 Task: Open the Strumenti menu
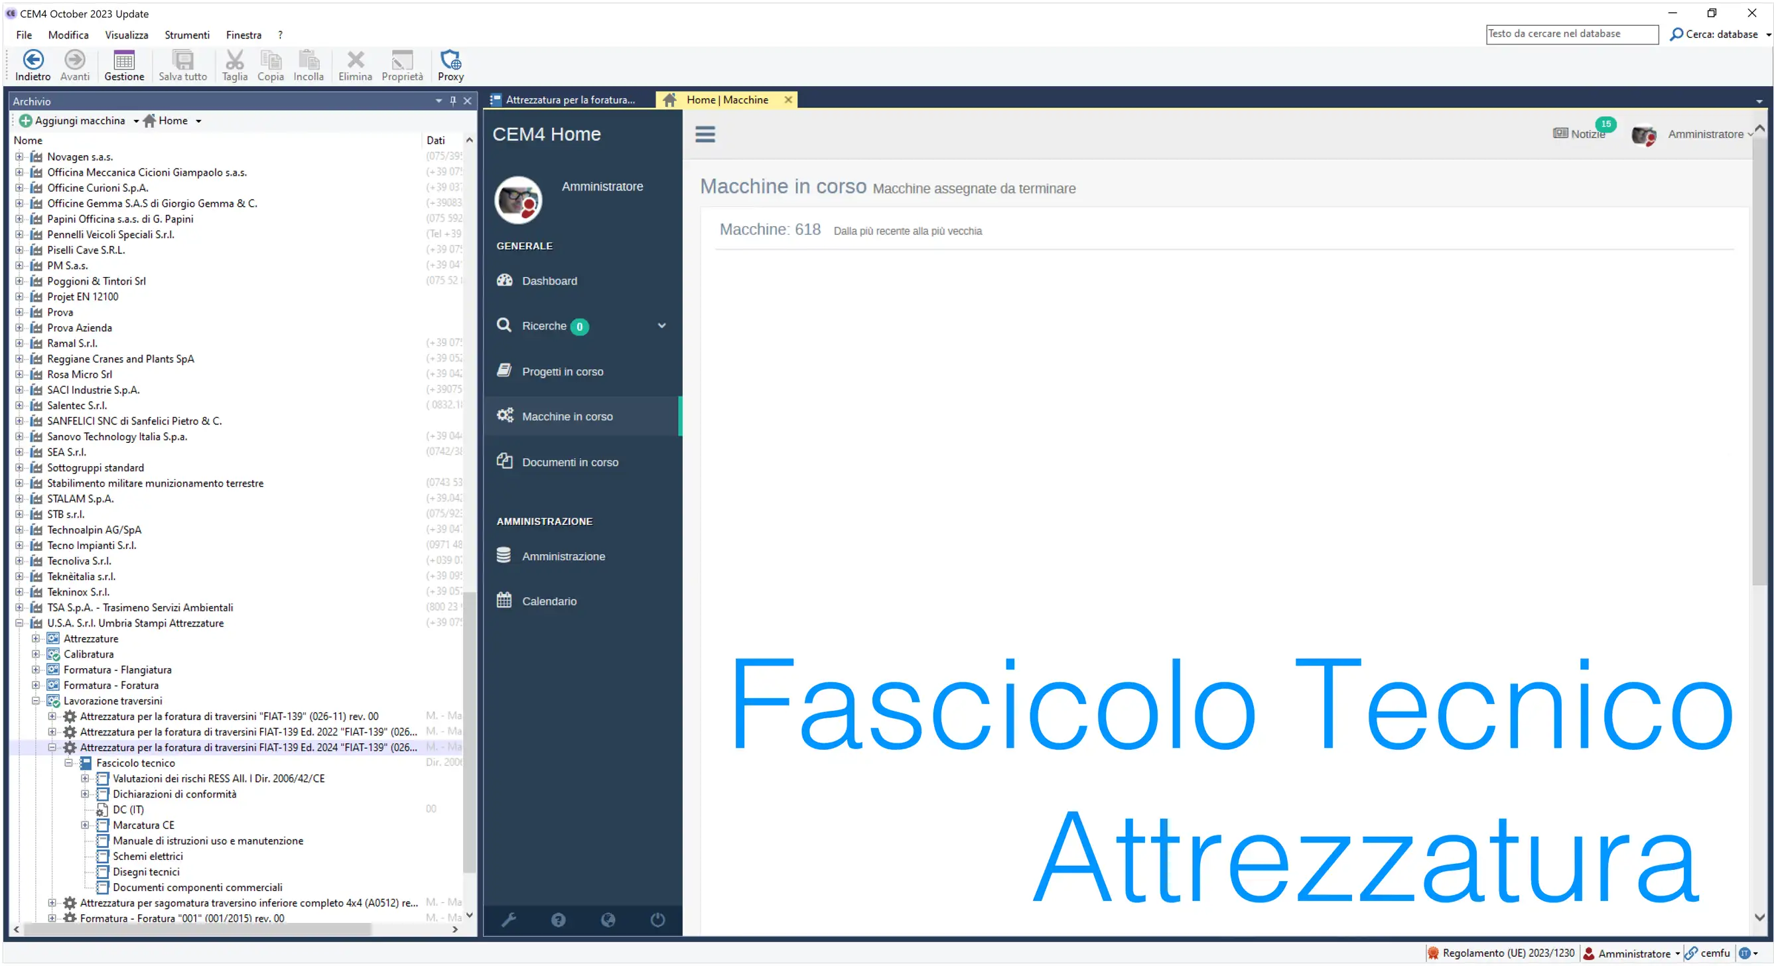pyautogui.click(x=186, y=34)
